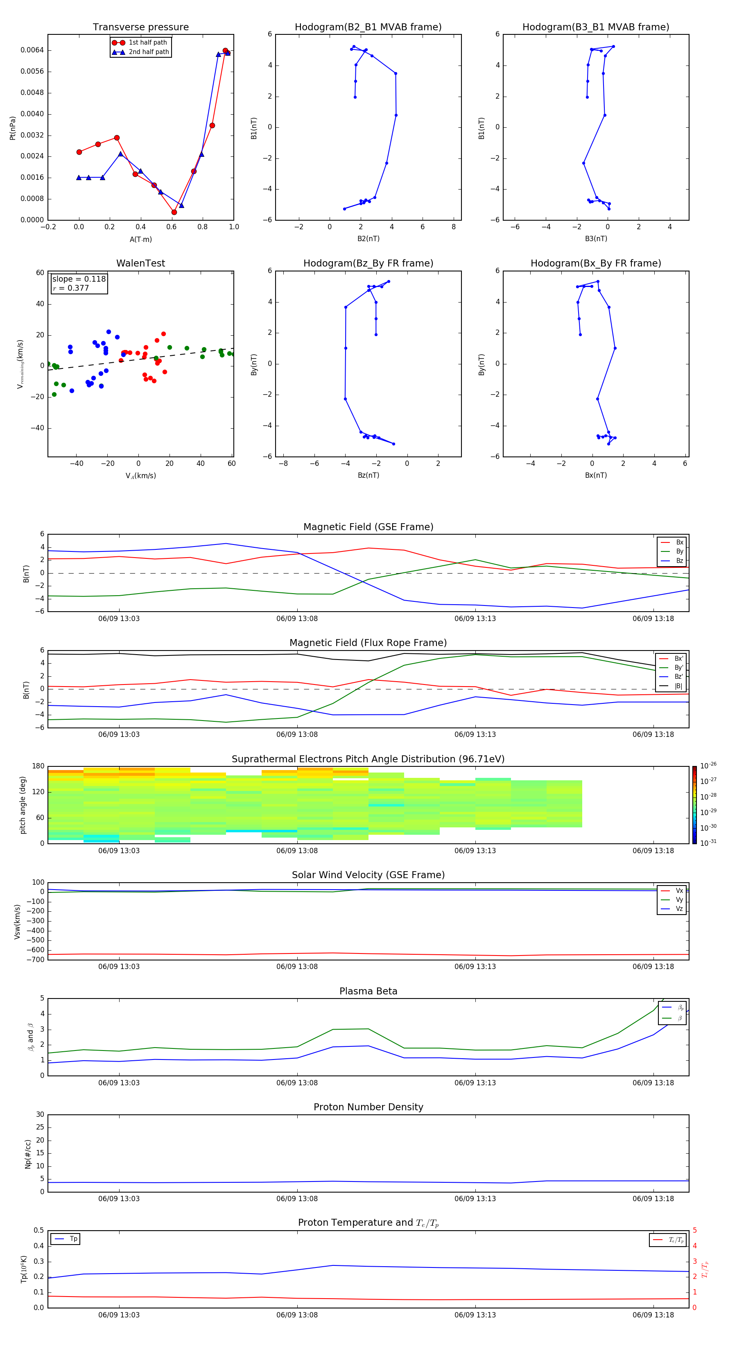
Task: Click the 'Bx(nT)' x-axis label
Action: pyautogui.click(x=596, y=475)
